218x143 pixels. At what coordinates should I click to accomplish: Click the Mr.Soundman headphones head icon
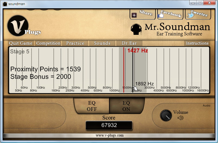click(x=136, y=29)
